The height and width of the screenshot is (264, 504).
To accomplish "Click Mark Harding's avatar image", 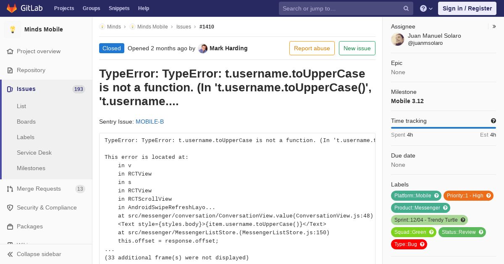I will (x=203, y=48).
